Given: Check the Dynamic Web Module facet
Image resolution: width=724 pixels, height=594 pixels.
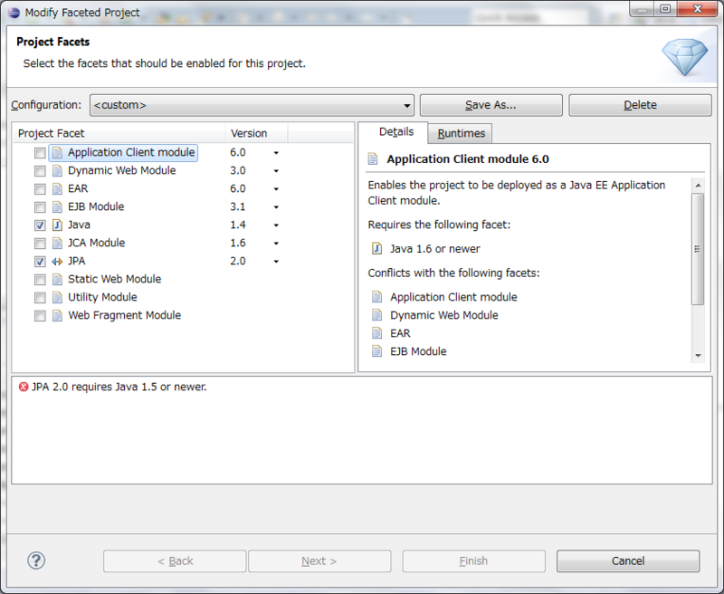Looking at the screenshot, I should pyautogui.click(x=40, y=171).
